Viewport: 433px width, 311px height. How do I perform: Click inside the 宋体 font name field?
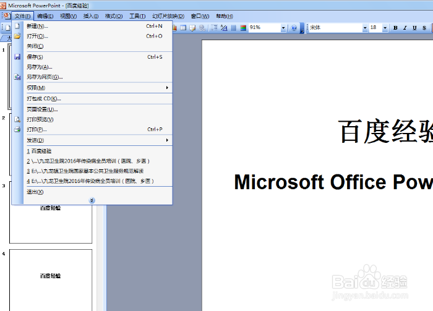(335, 28)
